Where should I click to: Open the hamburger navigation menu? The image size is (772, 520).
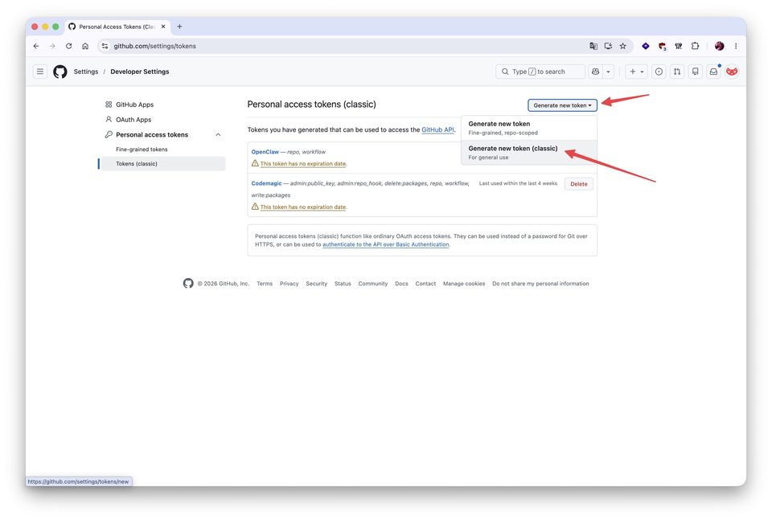coord(40,72)
